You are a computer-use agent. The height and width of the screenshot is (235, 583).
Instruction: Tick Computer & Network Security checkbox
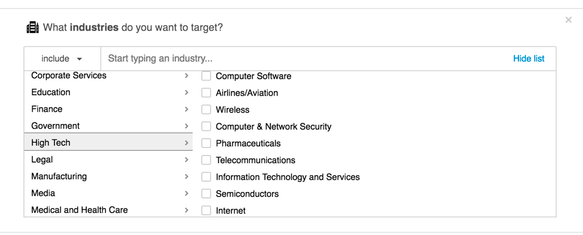pos(206,126)
